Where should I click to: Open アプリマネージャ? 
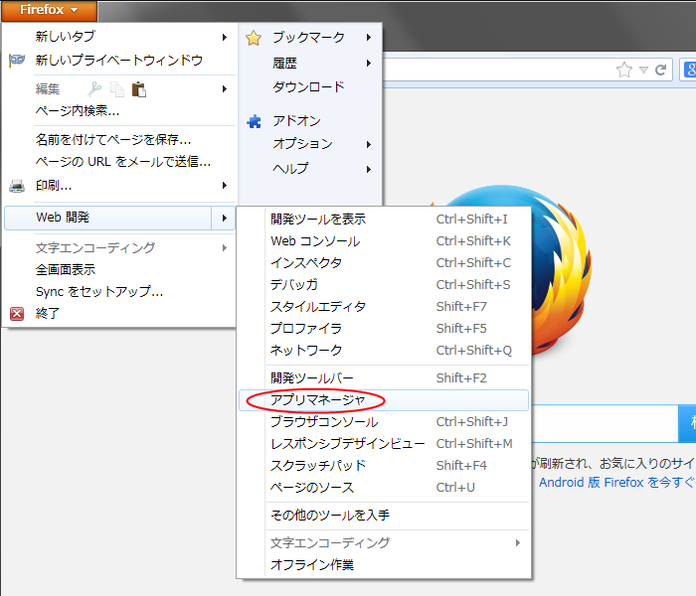click(x=384, y=400)
